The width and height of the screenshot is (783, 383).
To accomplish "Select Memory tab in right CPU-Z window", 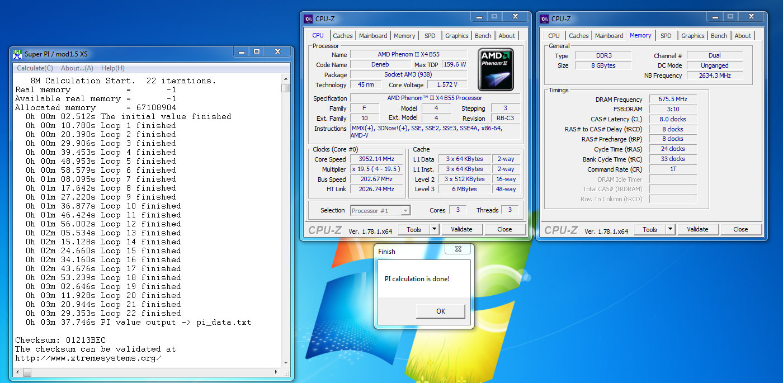I will [640, 35].
